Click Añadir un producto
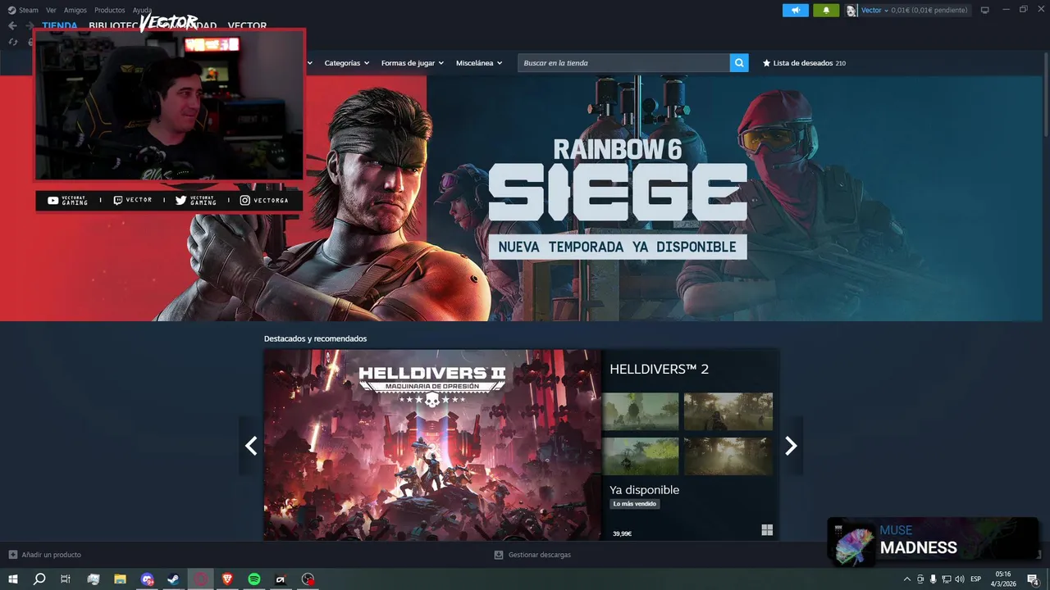 coord(45,555)
